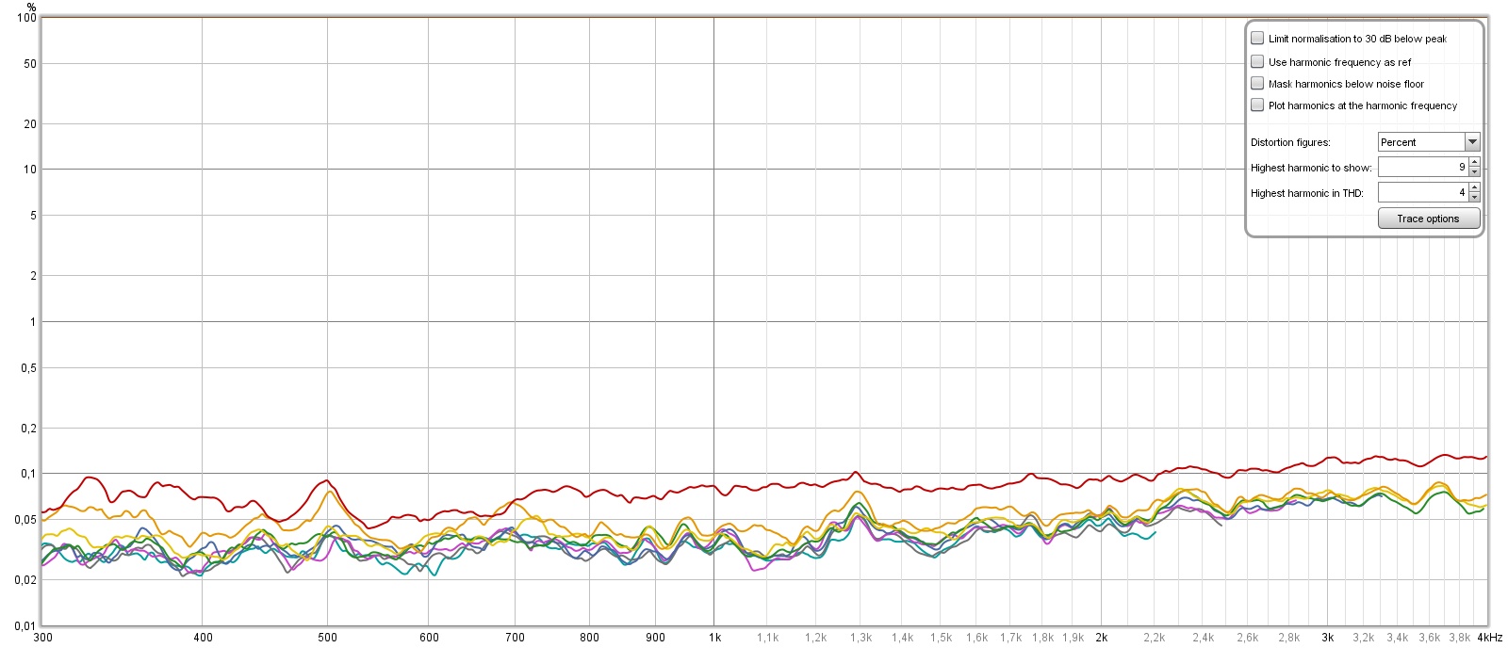Image resolution: width=1508 pixels, height=648 pixels.
Task: Enable Mask harmonics below noise floor
Action: pyautogui.click(x=1257, y=83)
